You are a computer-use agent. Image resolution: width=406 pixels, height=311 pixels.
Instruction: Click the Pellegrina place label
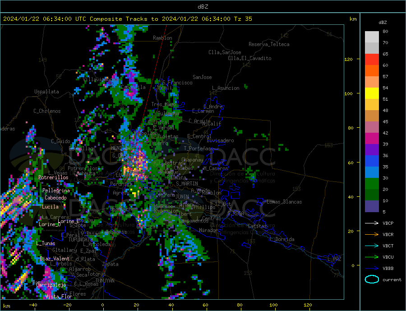point(56,190)
